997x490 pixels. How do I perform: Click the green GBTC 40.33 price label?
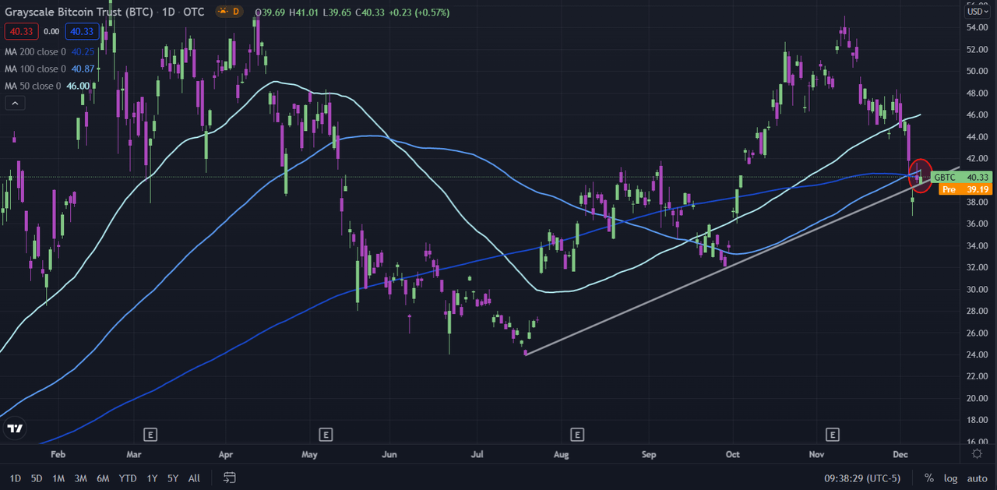click(962, 177)
